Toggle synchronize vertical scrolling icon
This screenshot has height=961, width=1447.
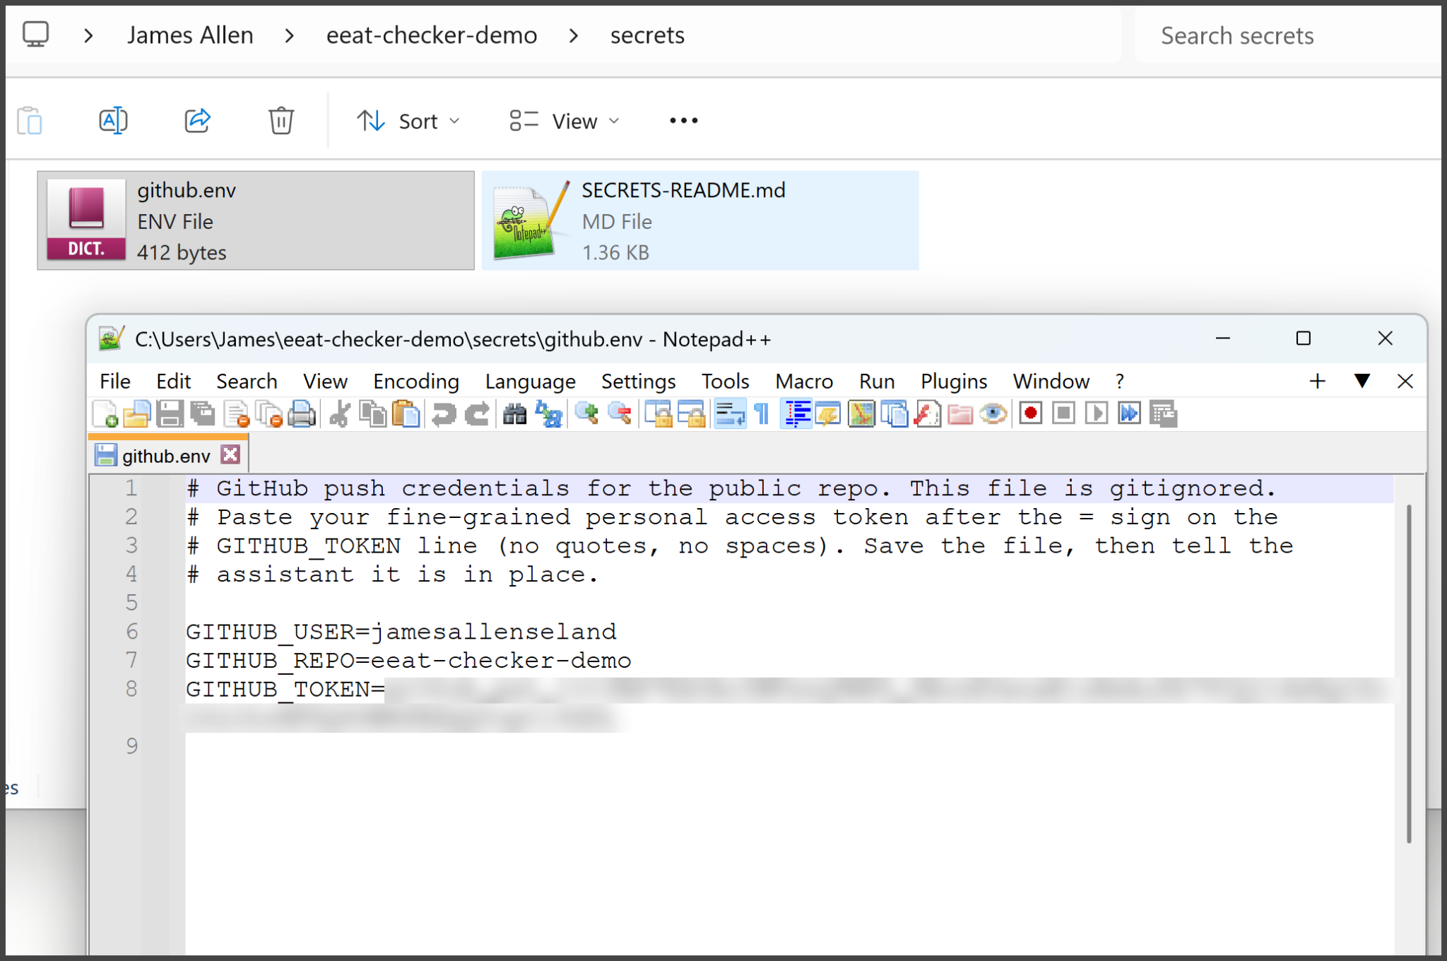tap(658, 414)
